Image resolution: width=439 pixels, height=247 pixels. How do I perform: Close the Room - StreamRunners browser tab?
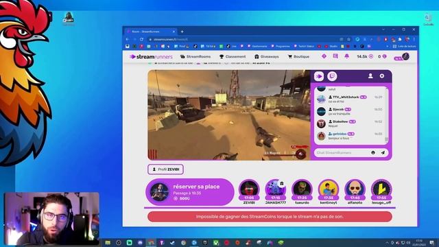174,32
